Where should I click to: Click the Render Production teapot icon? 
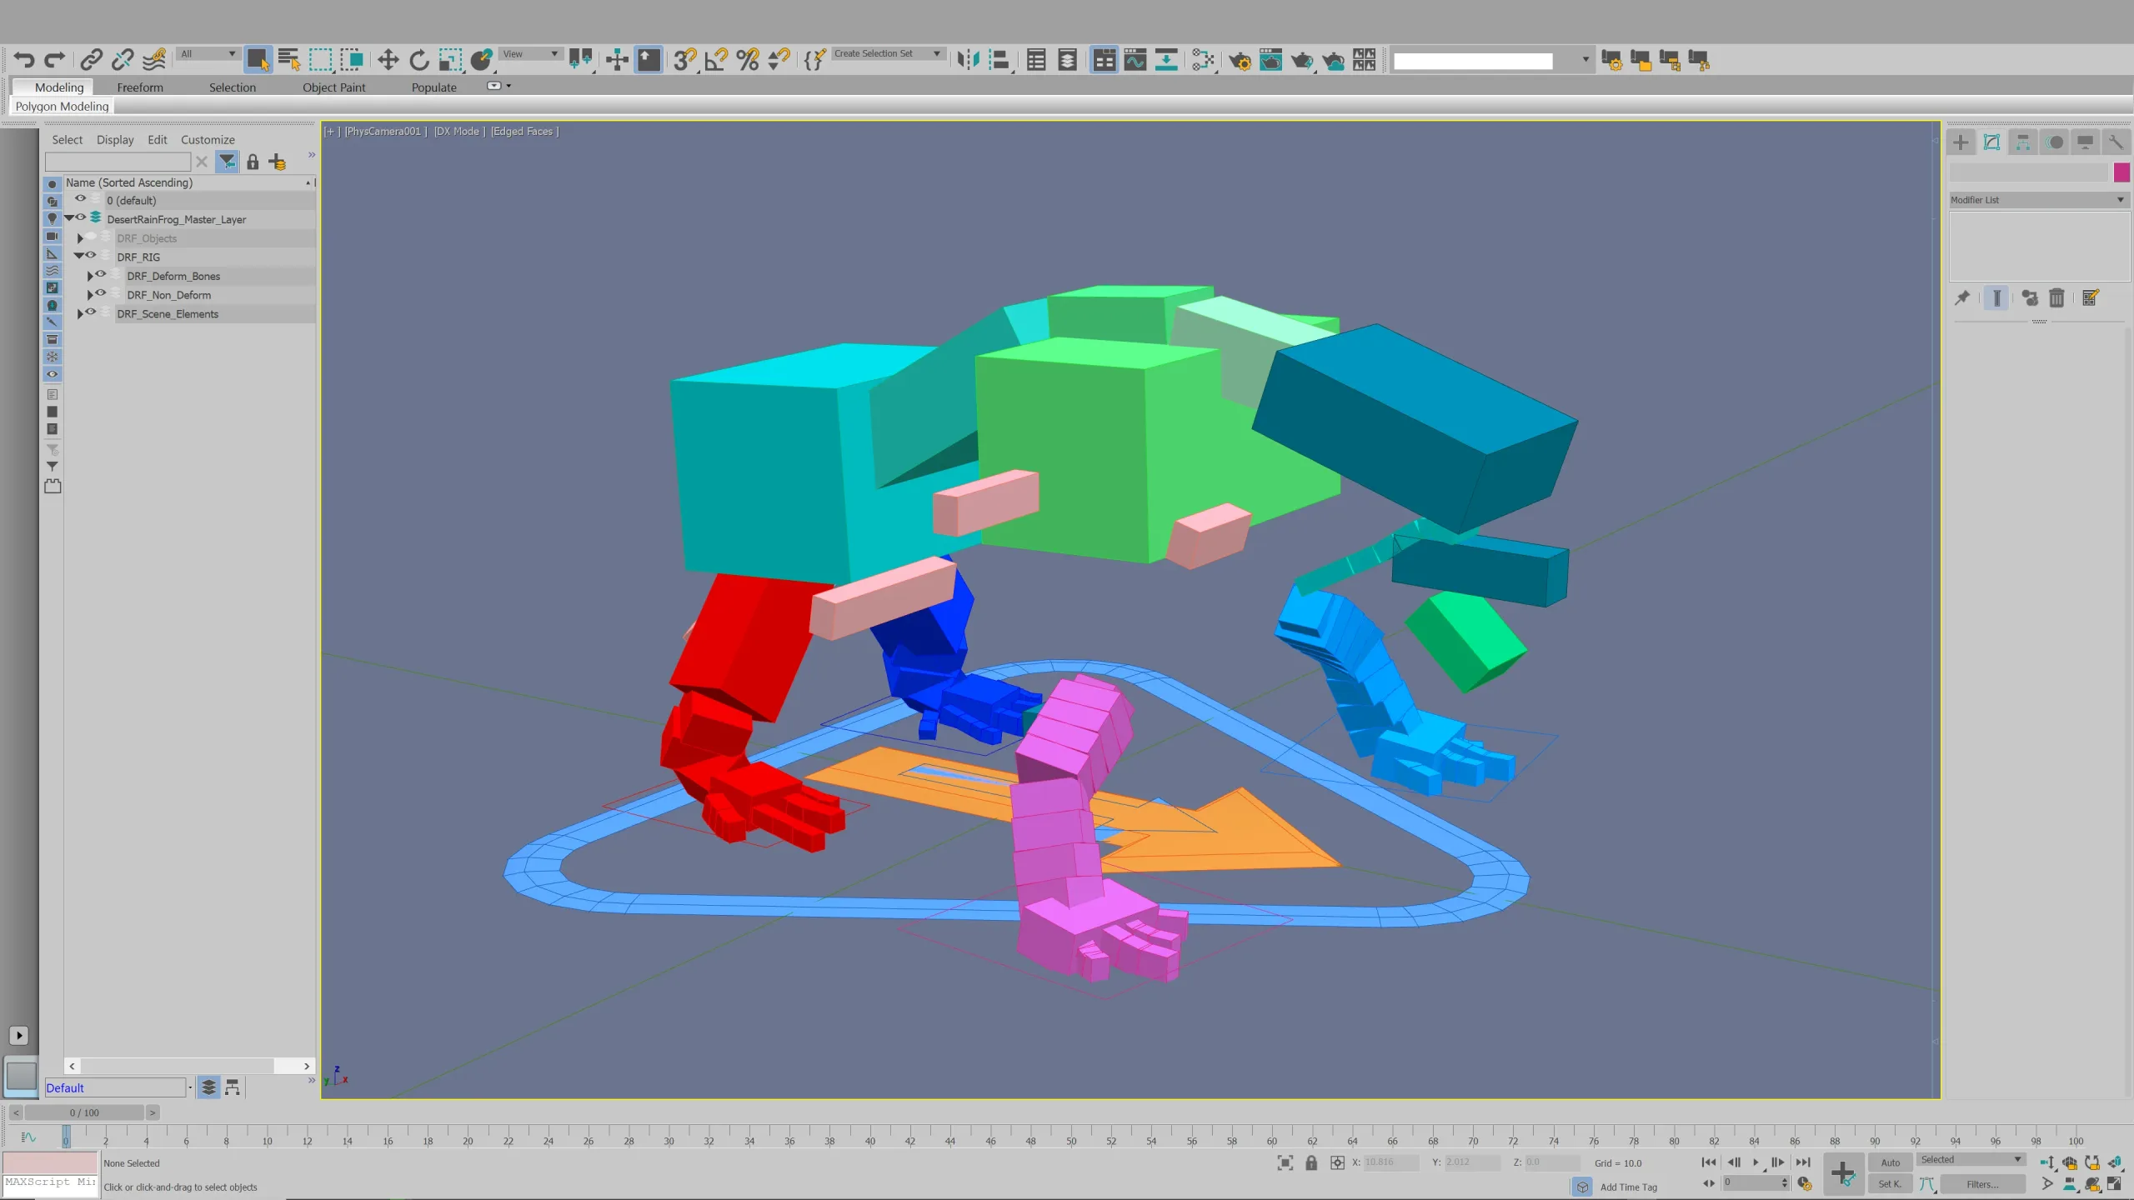click(1302, 60)
